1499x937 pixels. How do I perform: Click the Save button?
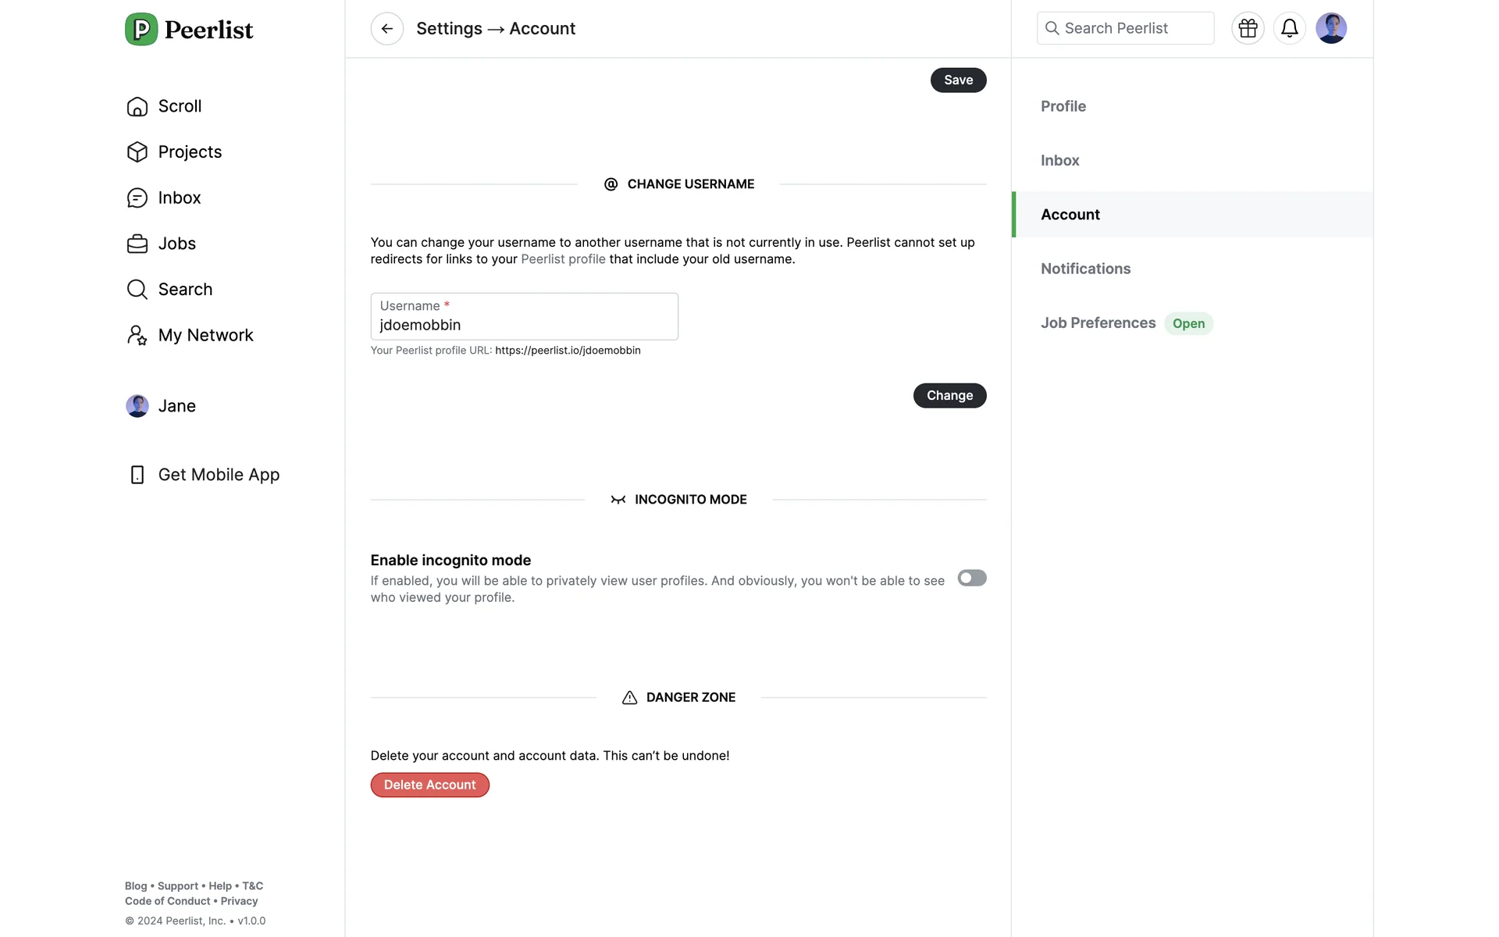point(958,80)
